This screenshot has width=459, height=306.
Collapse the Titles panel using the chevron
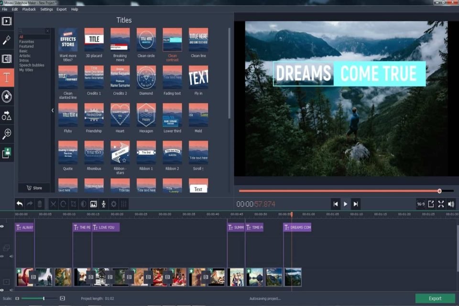click(x=53, y=110)
